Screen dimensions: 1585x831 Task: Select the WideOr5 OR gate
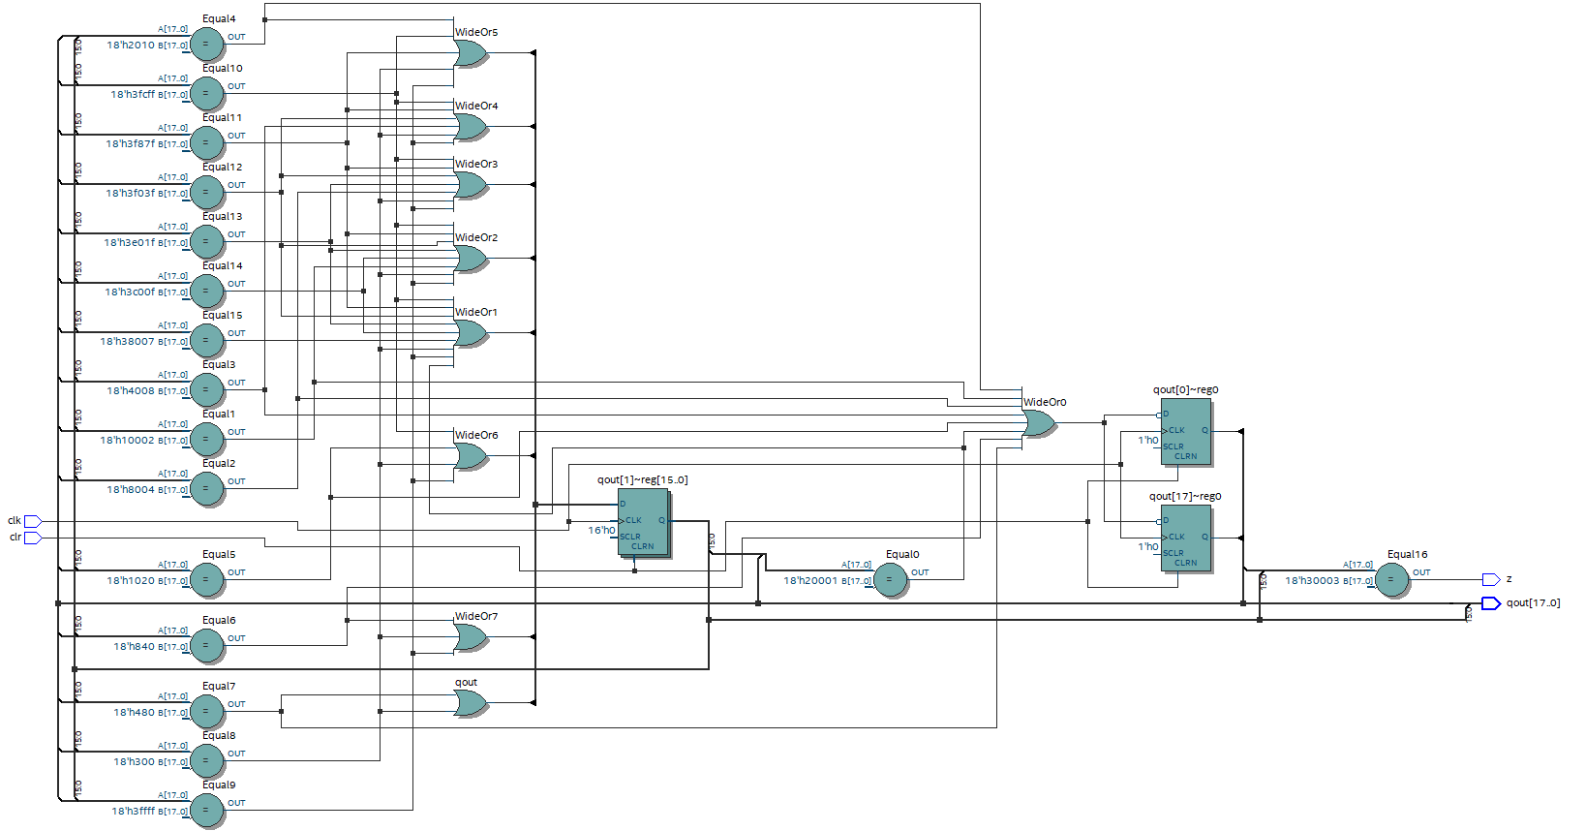[x=471, y=53]
